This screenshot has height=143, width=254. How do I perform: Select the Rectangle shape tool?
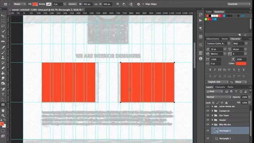(x=3, y=105)
